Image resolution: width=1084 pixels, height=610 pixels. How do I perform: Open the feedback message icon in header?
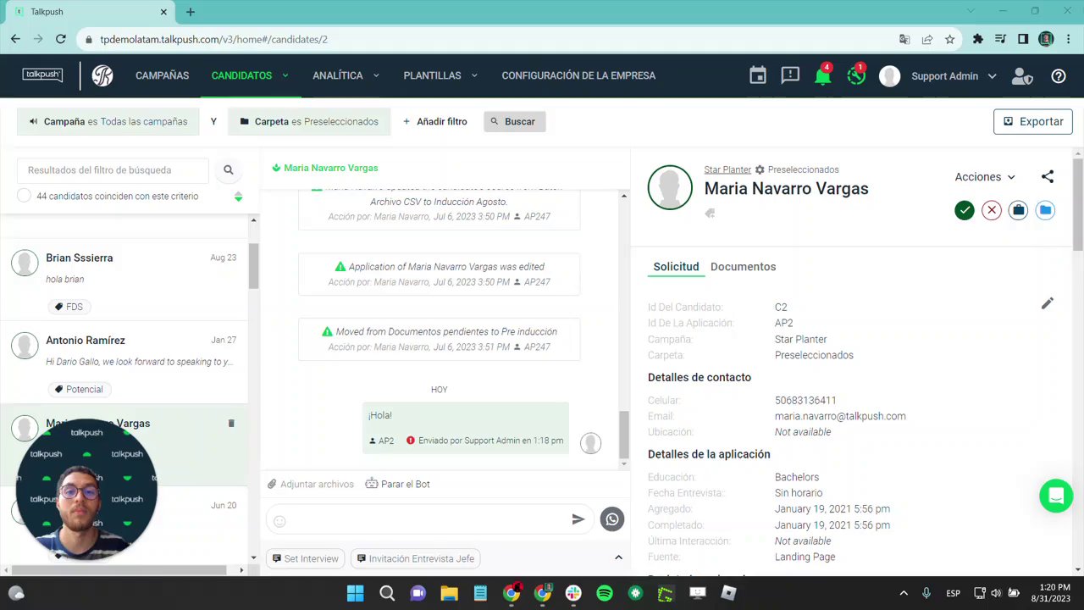(x=790, y=75)
